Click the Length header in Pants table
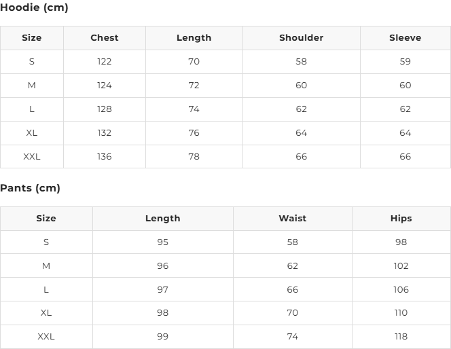 pyautogui.click(x=162, y=219)
